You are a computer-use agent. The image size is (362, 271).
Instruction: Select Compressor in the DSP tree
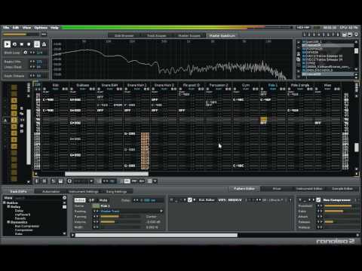click(23, 230)
